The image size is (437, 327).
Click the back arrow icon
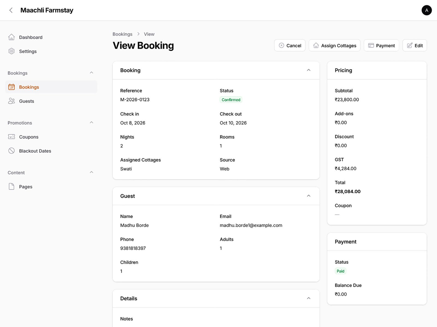point(11,10)
